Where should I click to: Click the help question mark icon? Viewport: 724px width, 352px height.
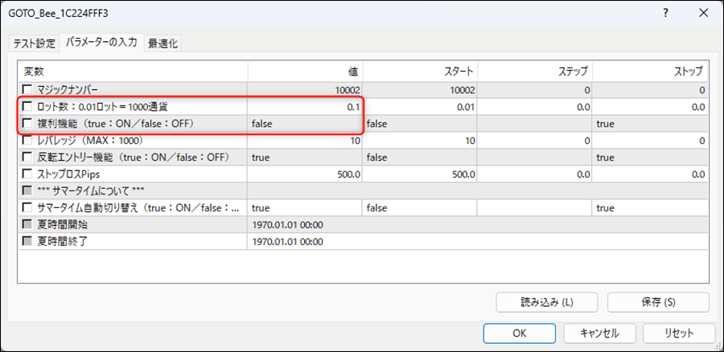click(664, 13)
